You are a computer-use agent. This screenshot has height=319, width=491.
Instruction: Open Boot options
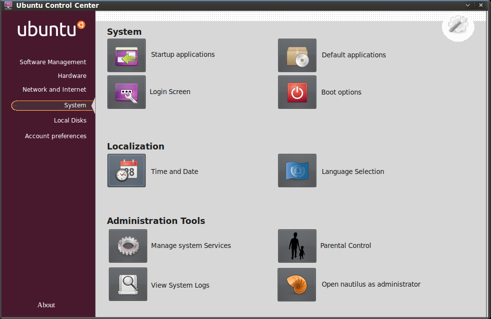[x=297, y=92]
